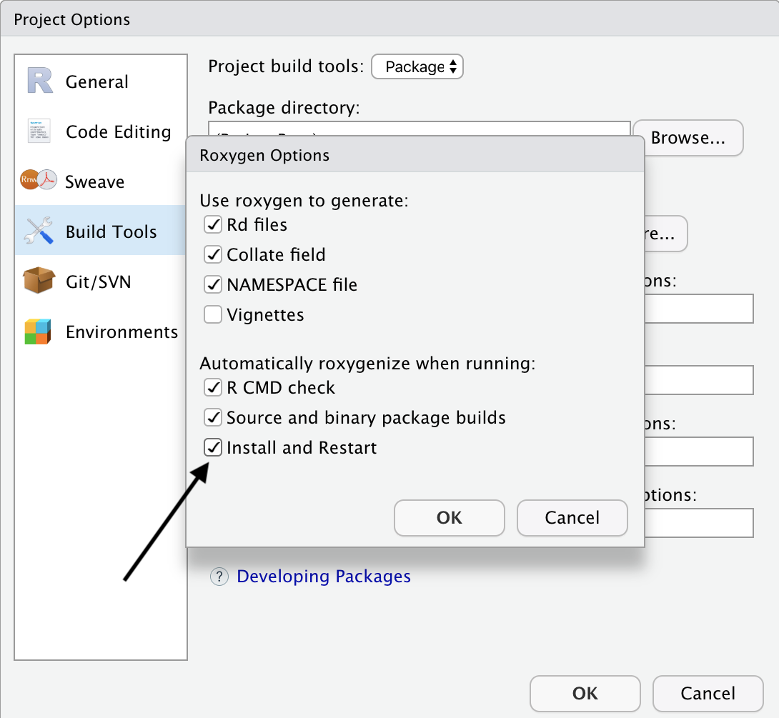Click the question mark help icon
This screenshot has width=779, height=718.
(x=219, y=577)
